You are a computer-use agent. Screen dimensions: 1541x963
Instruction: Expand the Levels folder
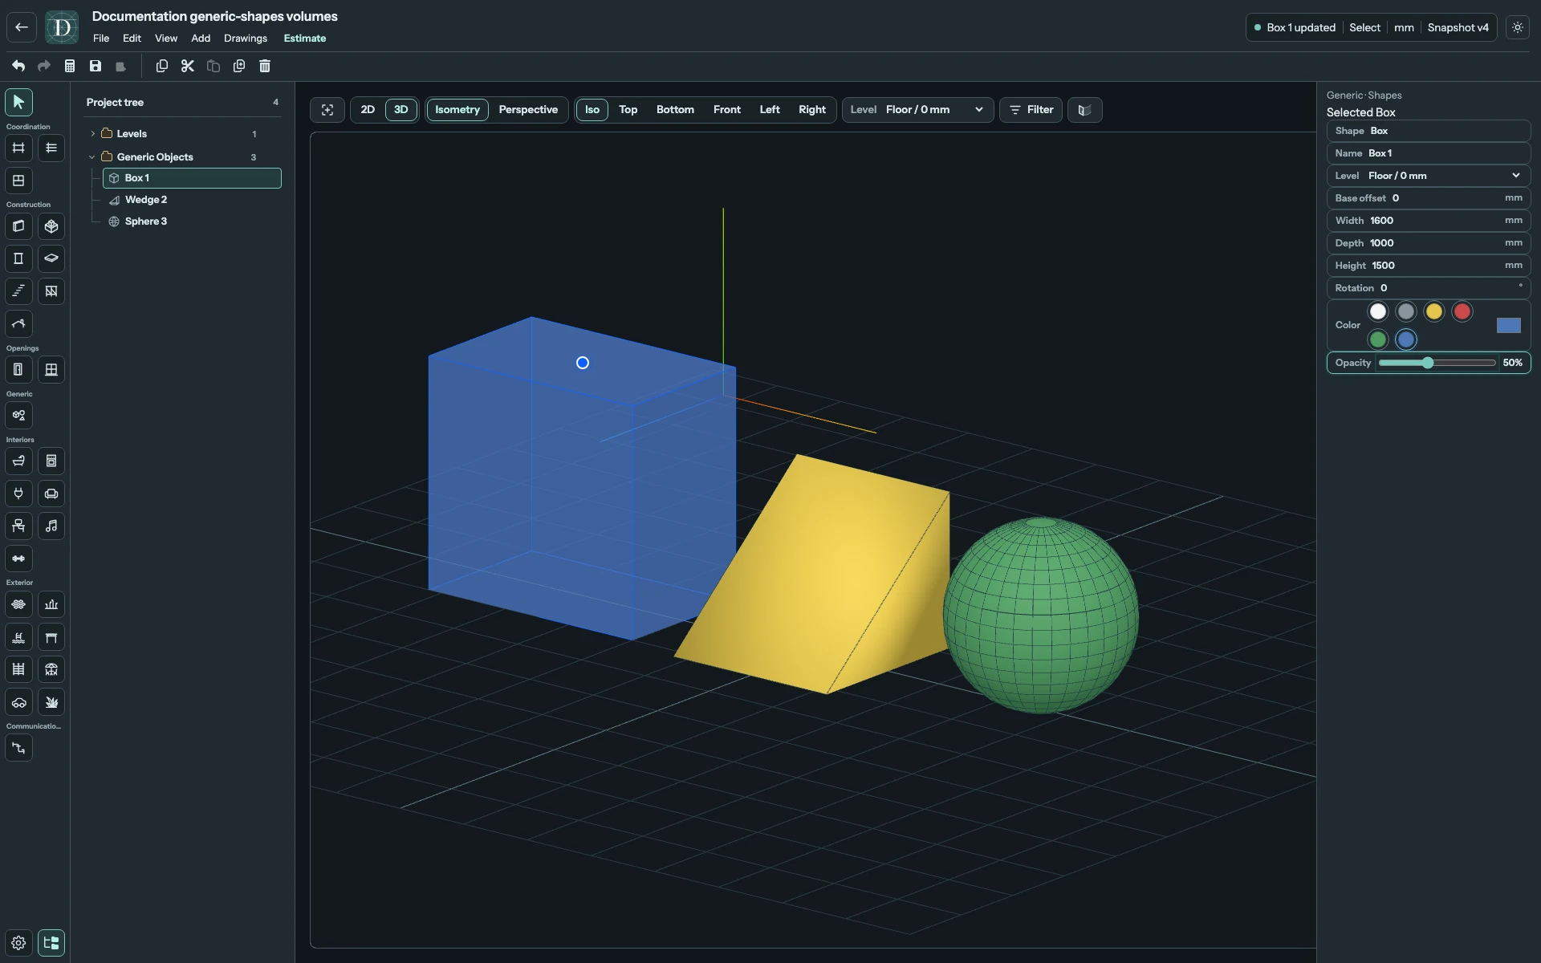(93, 134)
